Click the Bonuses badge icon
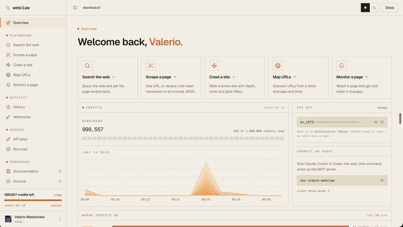The width and height of the screenshot is (403, 227). point(8,149)
